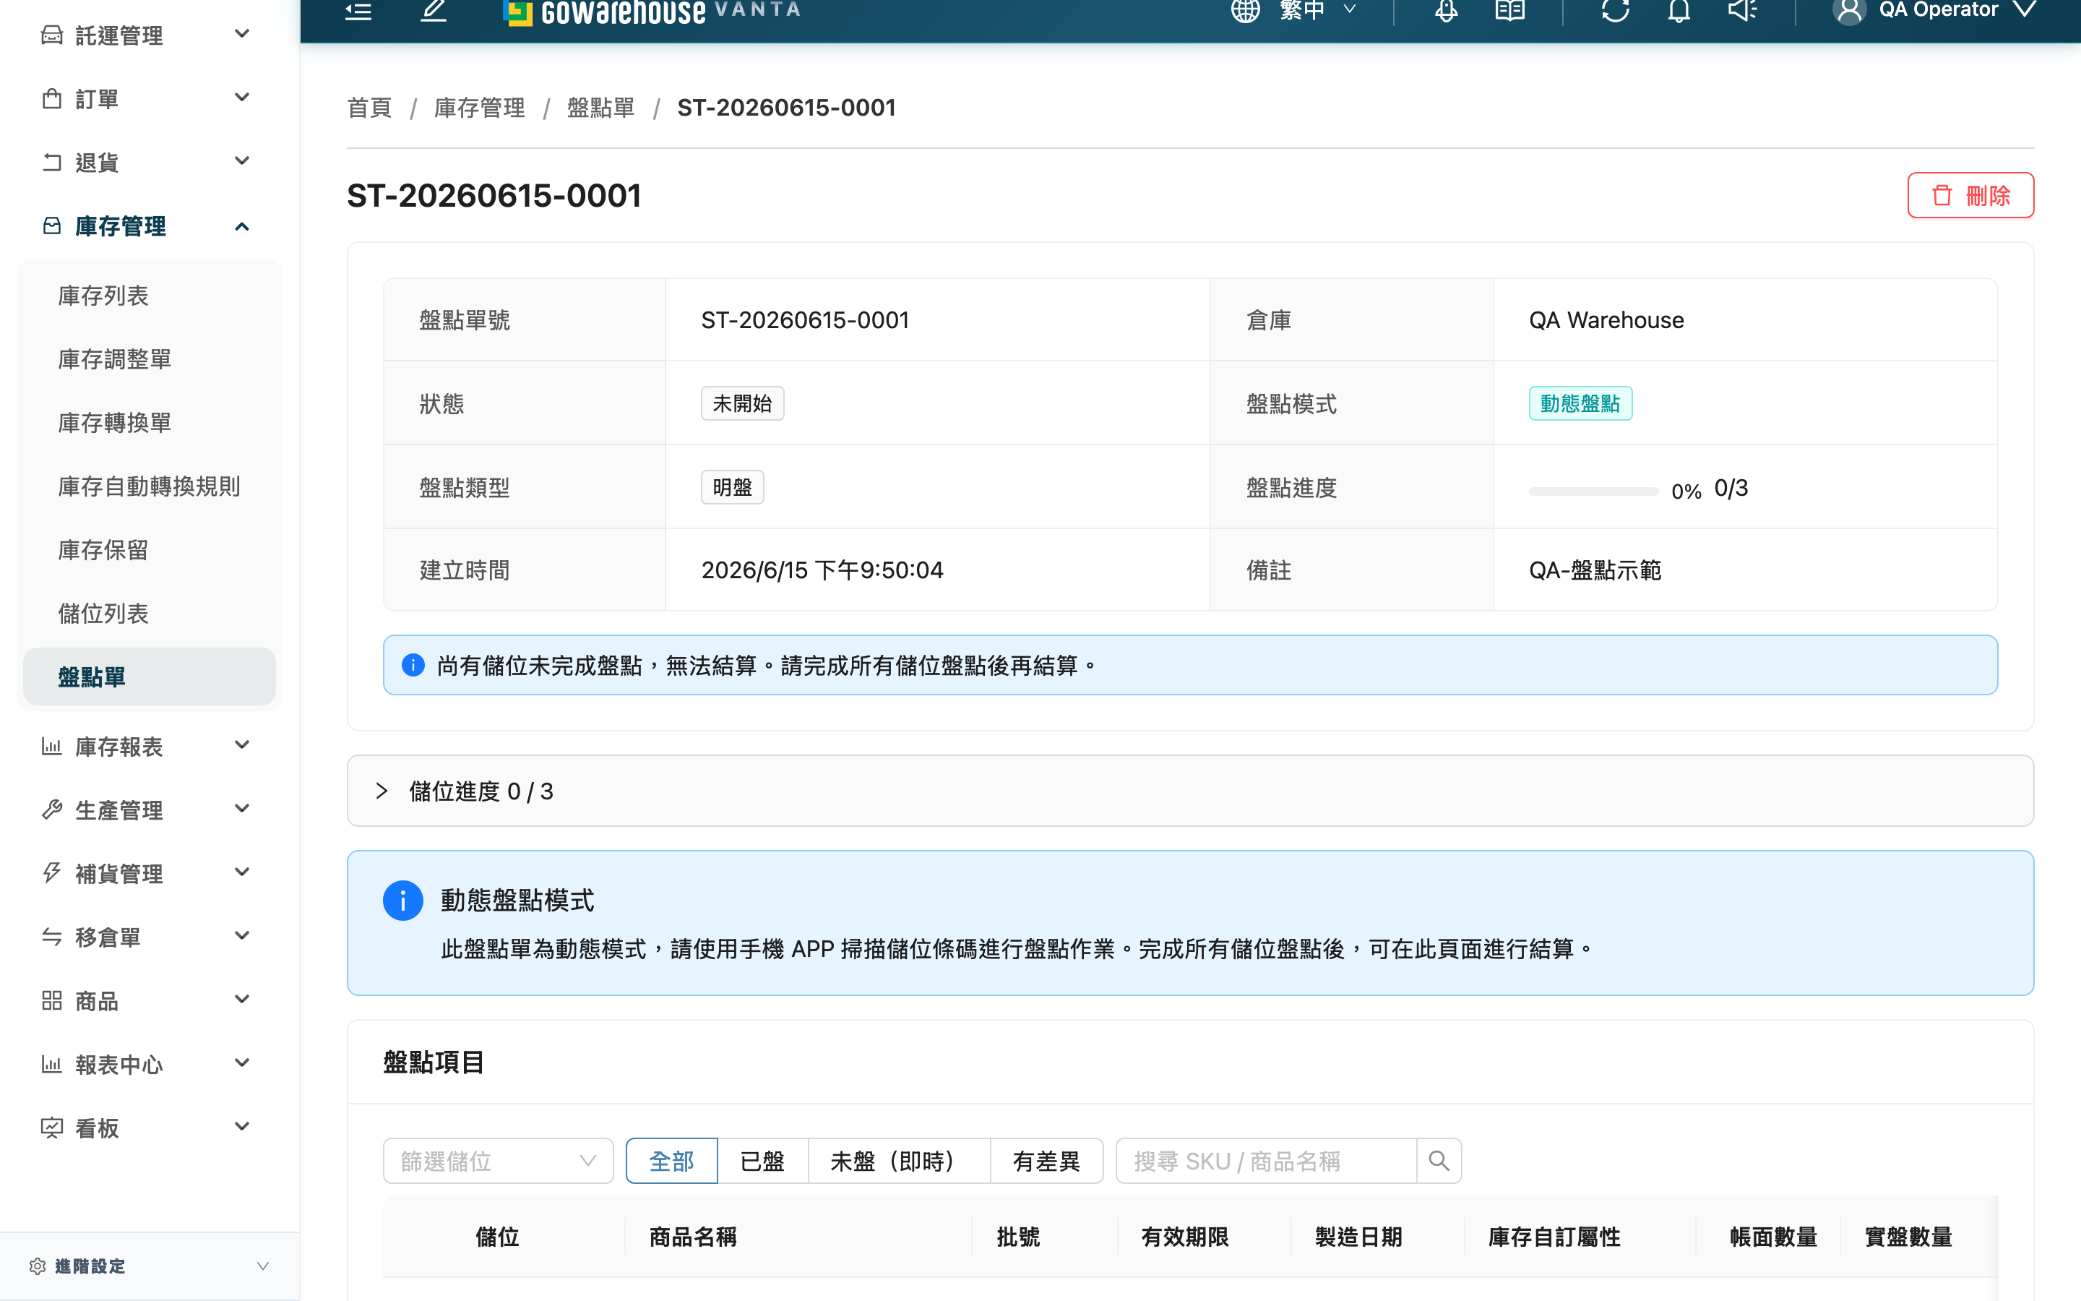Open 進階設定 at sidebar bottom
Screen dimensions: 2081x1301
[x=150, y=1266]
